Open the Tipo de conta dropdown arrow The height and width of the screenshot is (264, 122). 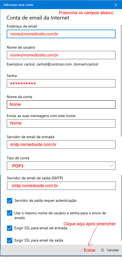tap(111, 166)
